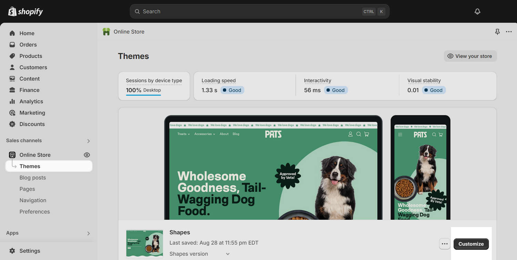Open Navigation settings
This screenshot has height=260, width=517.
(x=33, y=200)
